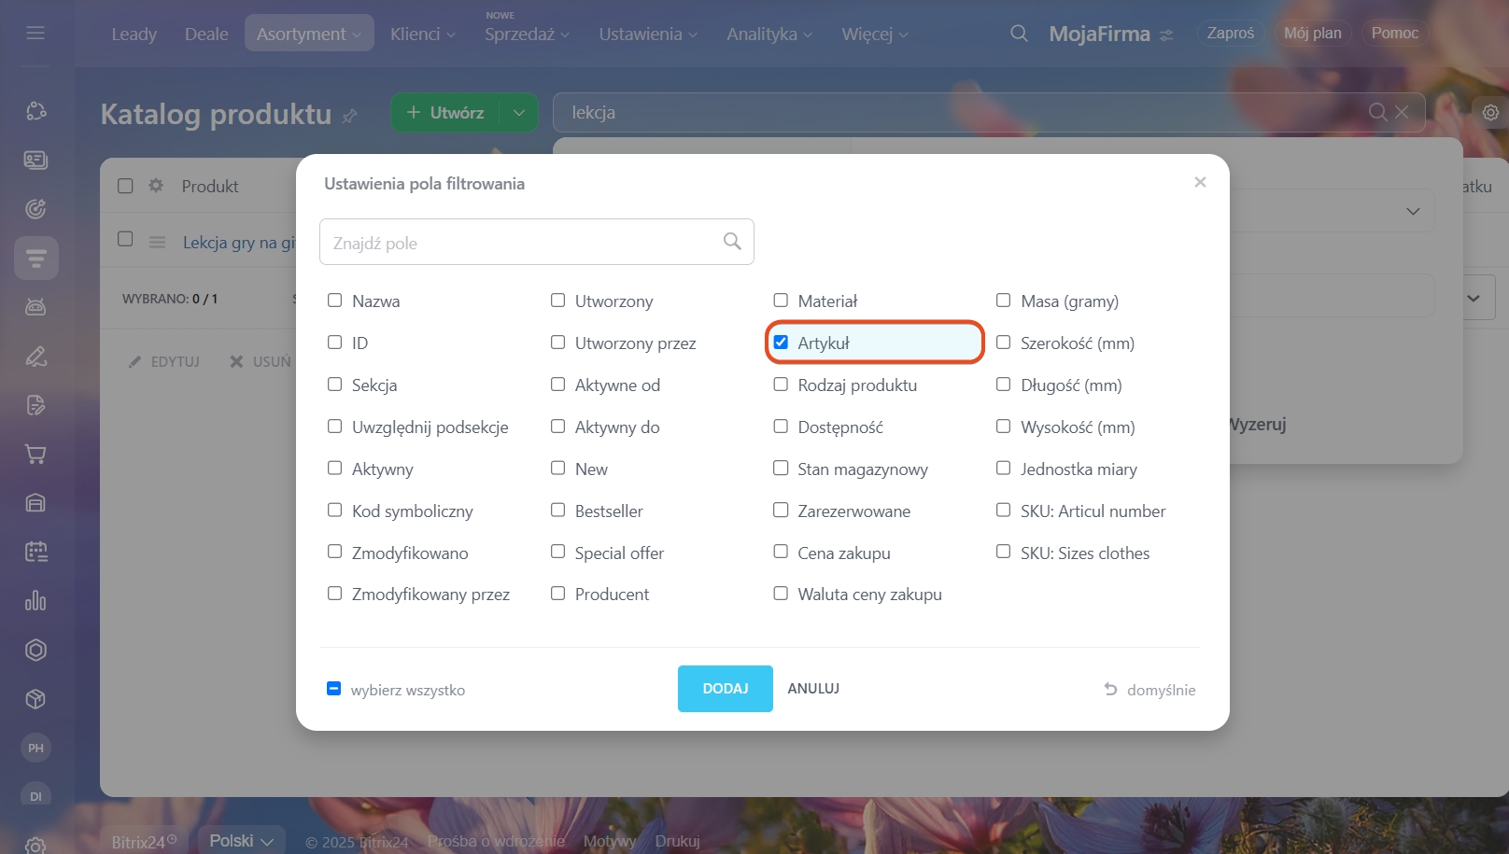Open the bar chart analytics sidebar icon

(35, 601)
